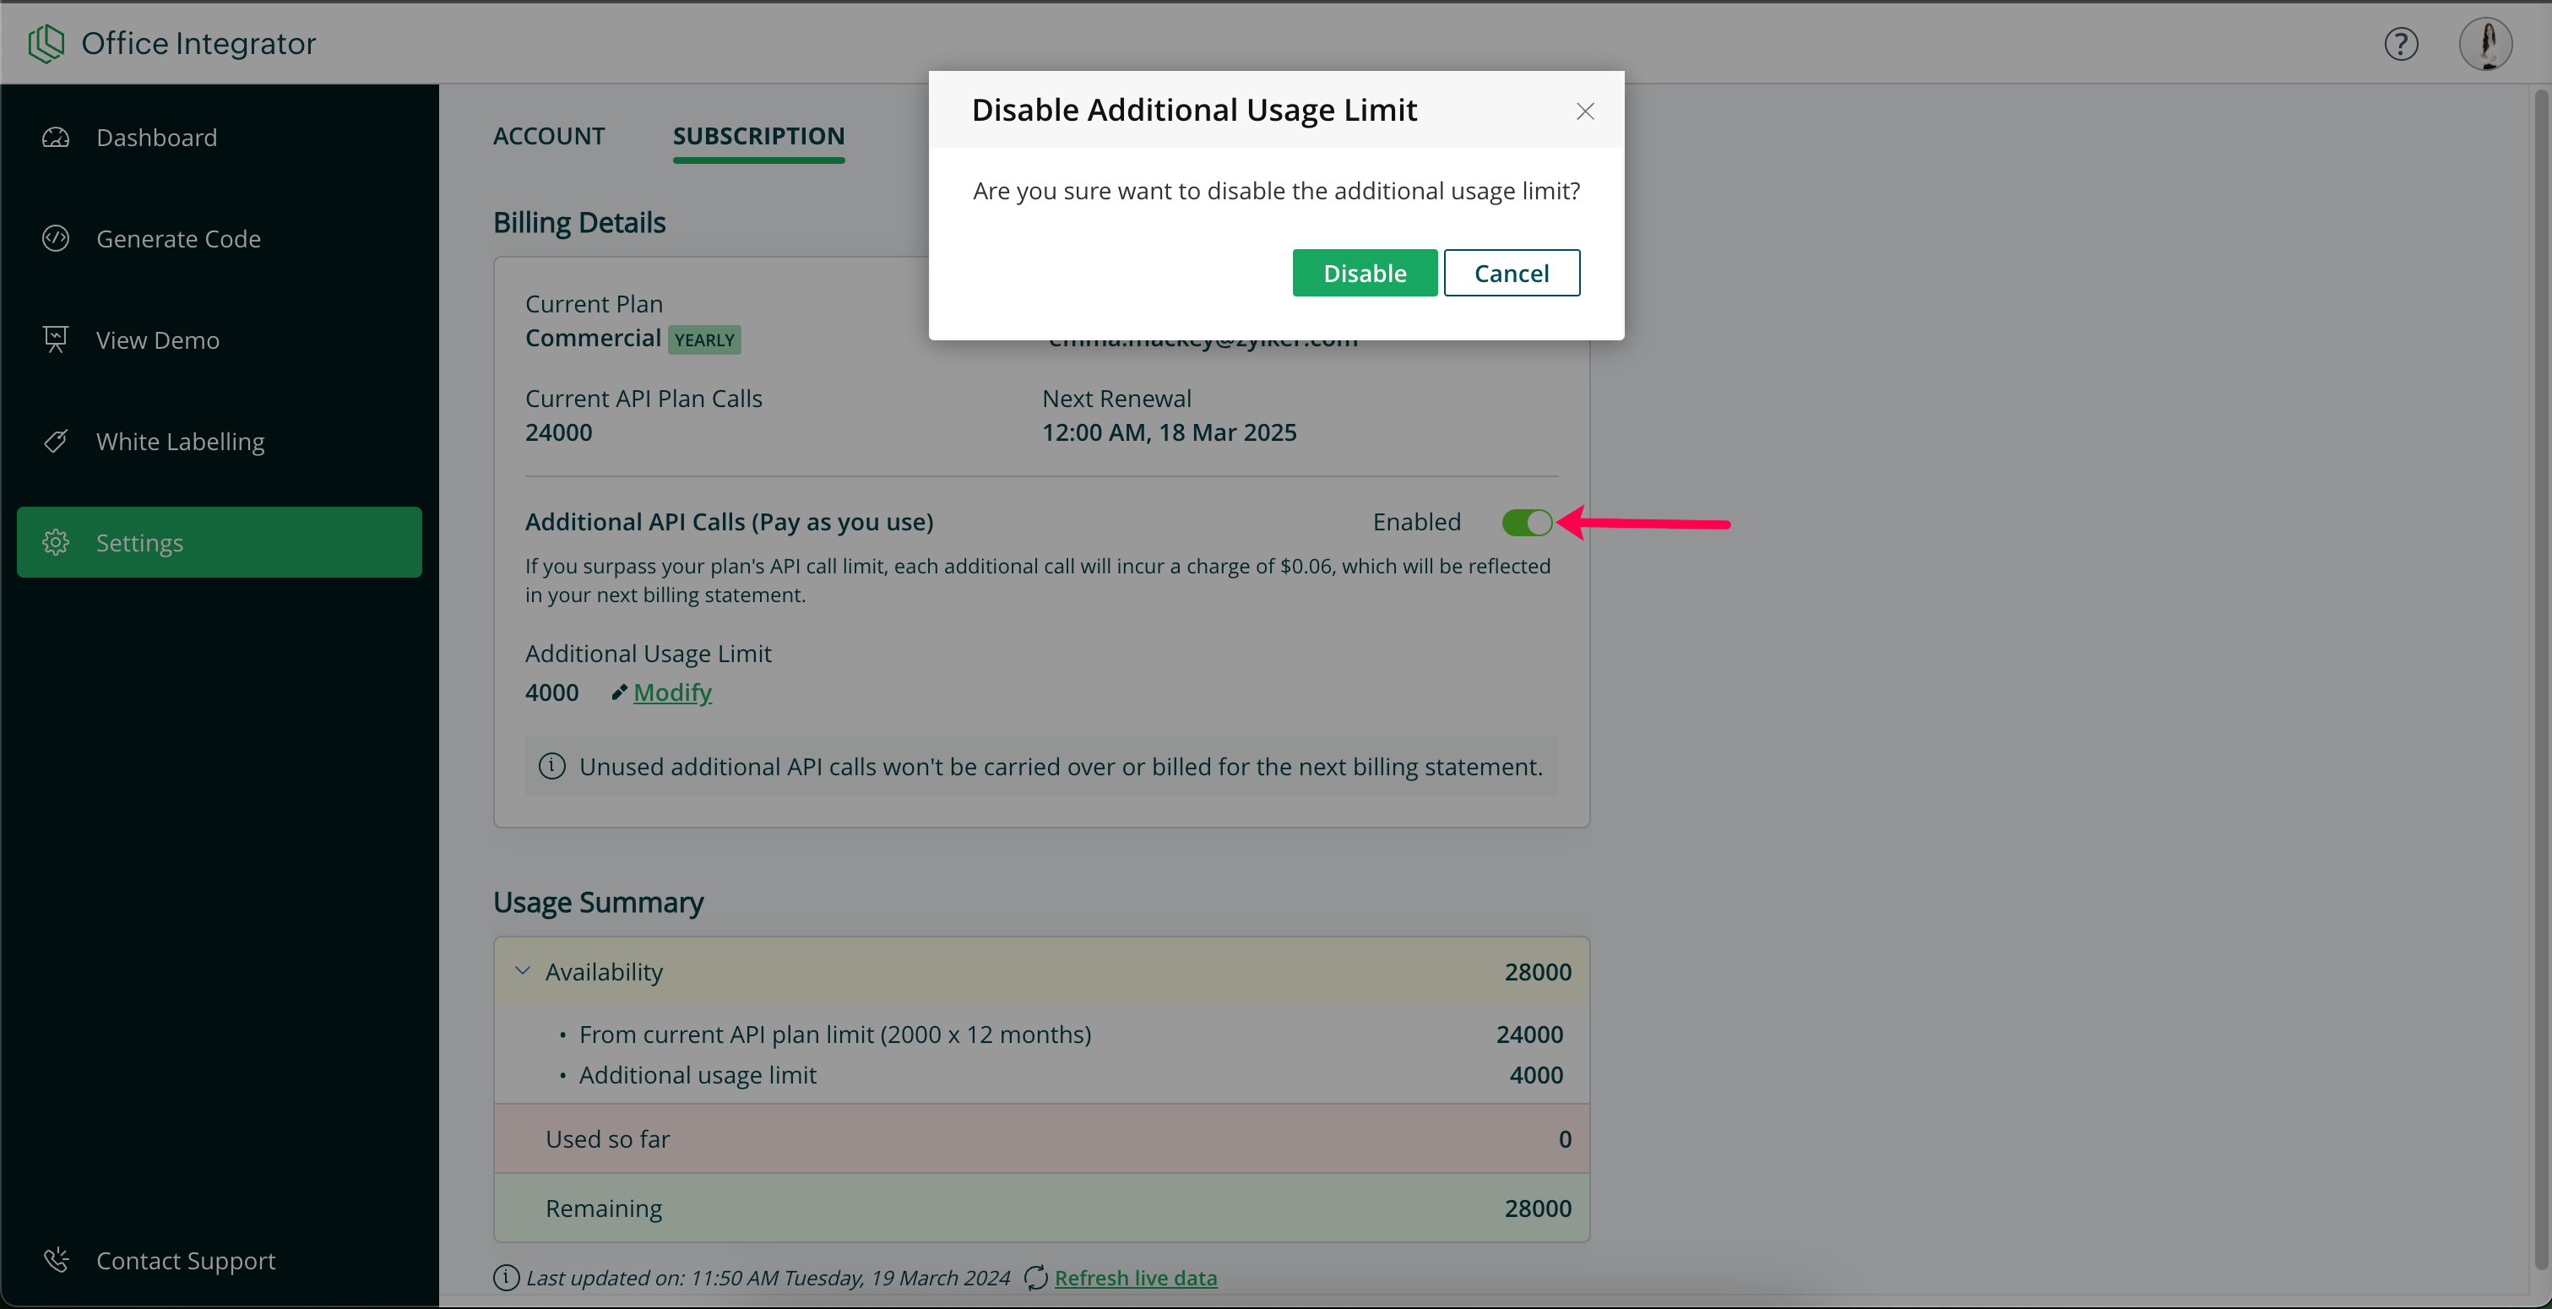Confirm with the green Disable button
This screenshot has height=1309, width=2552.
[1364, 273]
